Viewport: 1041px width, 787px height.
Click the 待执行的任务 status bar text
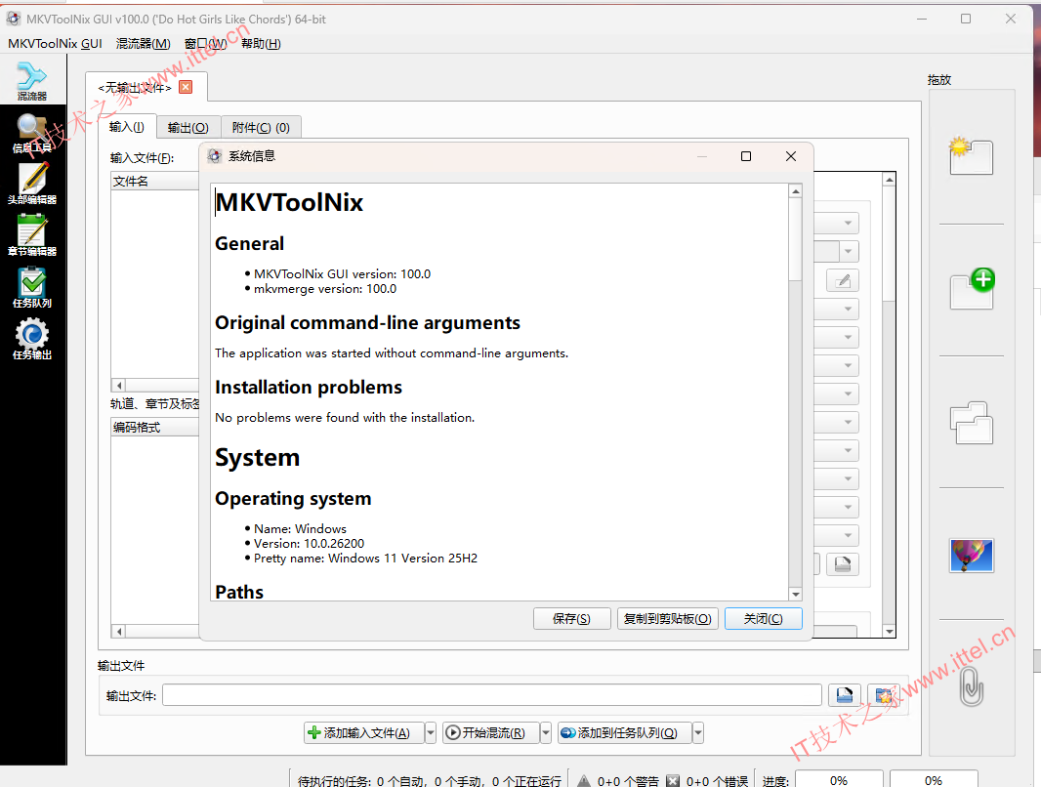point(429,781)
